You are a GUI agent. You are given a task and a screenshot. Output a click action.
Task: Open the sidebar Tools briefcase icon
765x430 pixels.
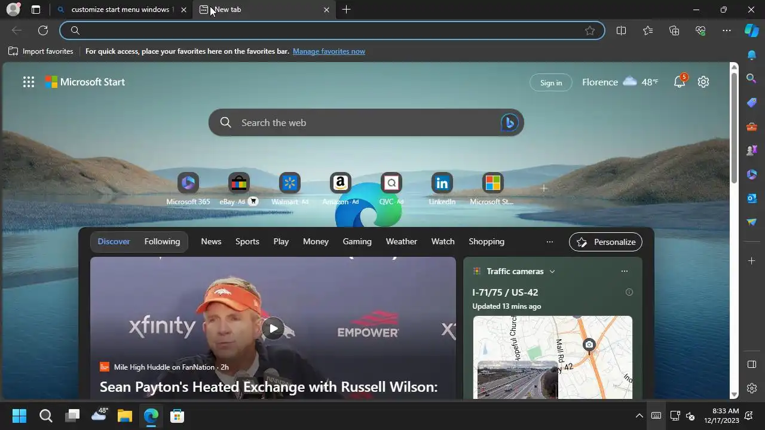pos(752,126)
